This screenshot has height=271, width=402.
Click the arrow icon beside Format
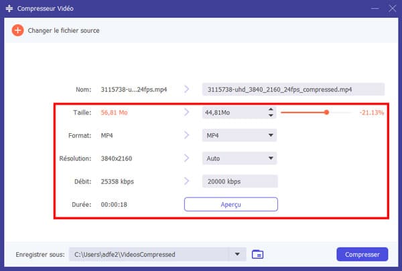pyautogui.click(x=187, y=136)
